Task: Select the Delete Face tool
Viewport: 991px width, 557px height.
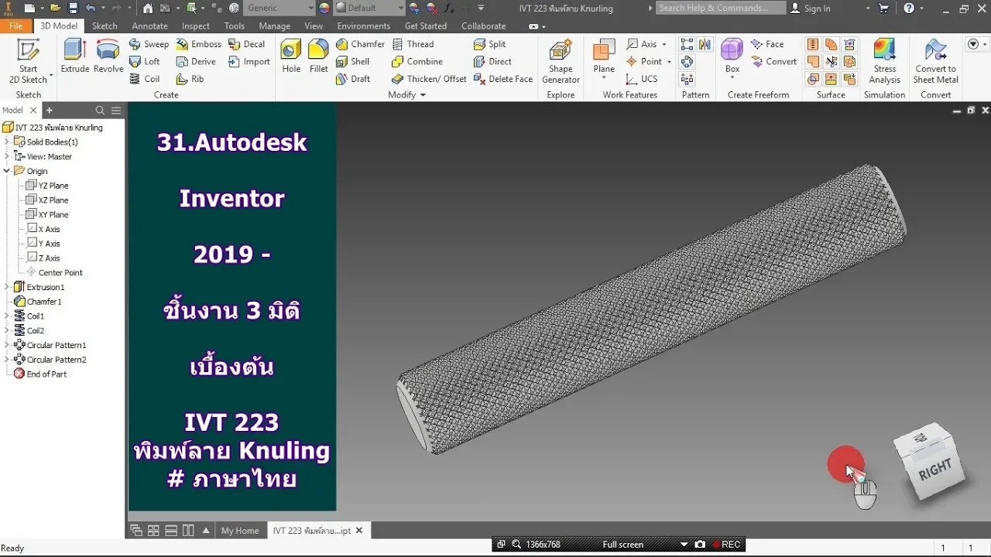Action: click(503, 79)
